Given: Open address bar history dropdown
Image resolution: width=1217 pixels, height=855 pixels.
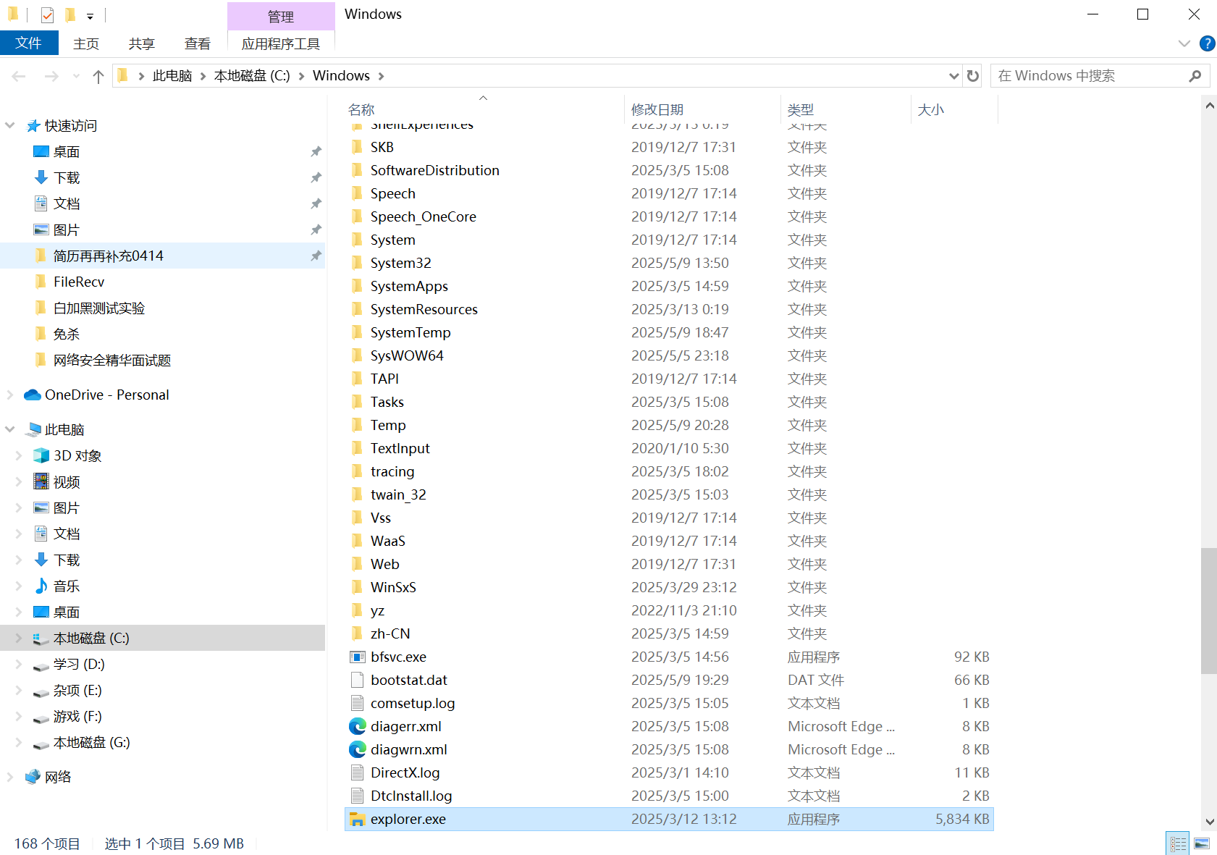Looking at the screenshot, I should pyautogui.click(x=954, y=76).
